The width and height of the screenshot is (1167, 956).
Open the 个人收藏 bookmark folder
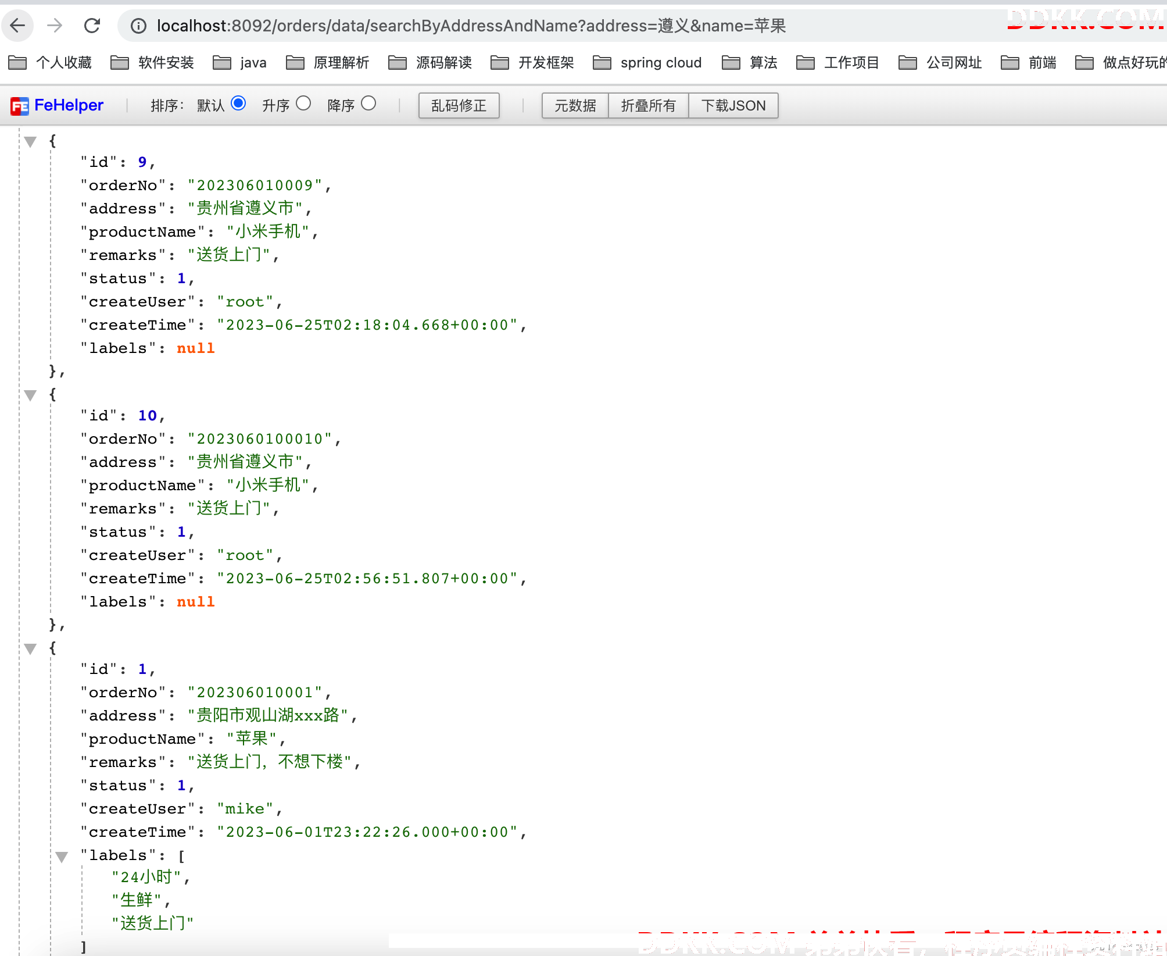(50, 62)
